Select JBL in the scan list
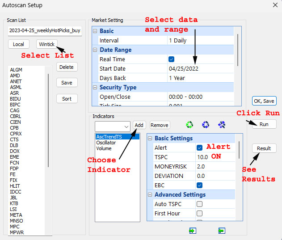The height and width of the screenshot is (240, 282). coord(13,198)
